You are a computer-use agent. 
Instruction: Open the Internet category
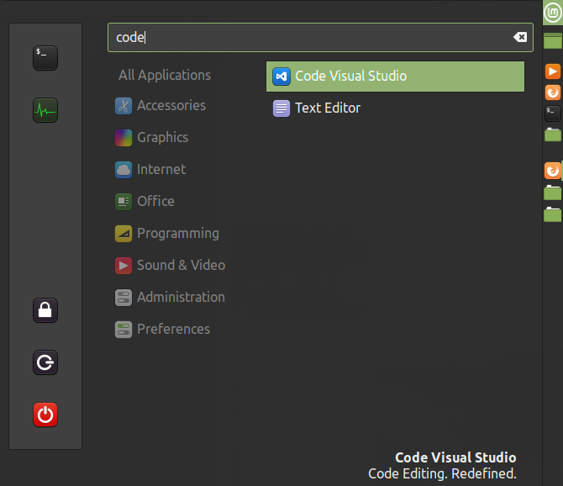pyautogui.click(x=150, y=170)
